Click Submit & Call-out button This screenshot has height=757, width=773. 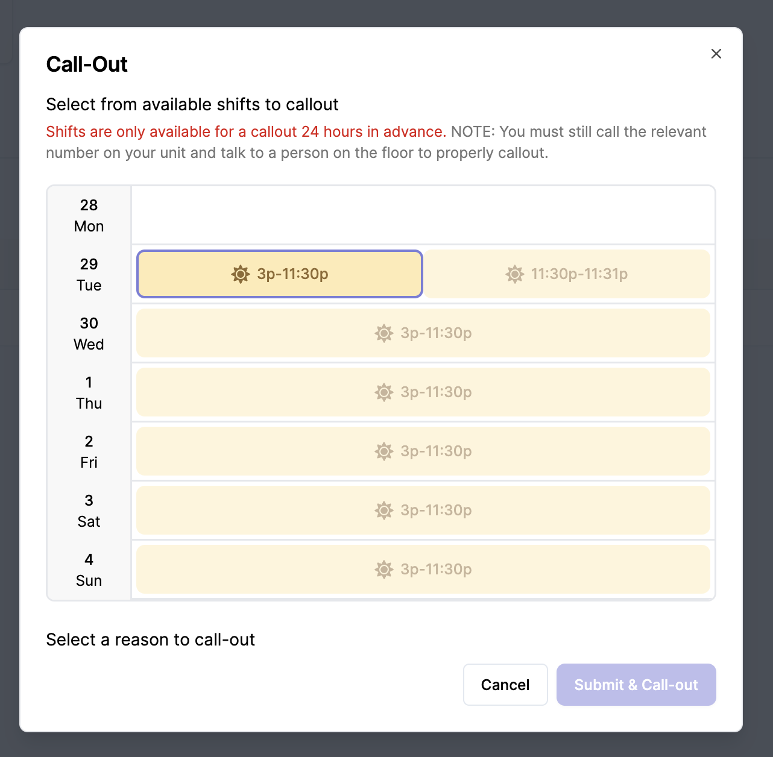(636, 685)
